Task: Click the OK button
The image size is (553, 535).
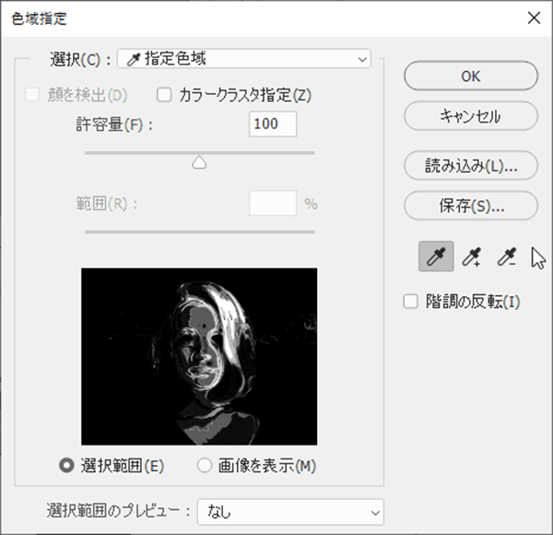Action: pos(471,76)
